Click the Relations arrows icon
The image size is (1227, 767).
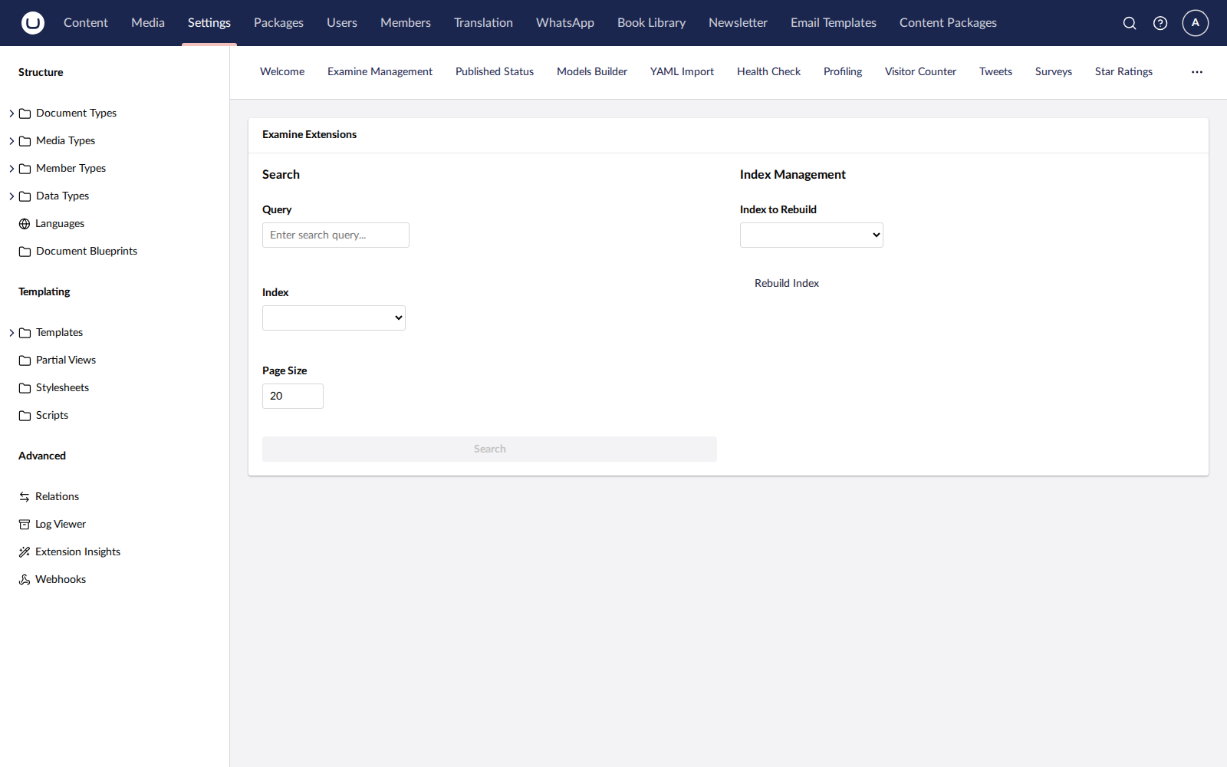pos(25,497)
